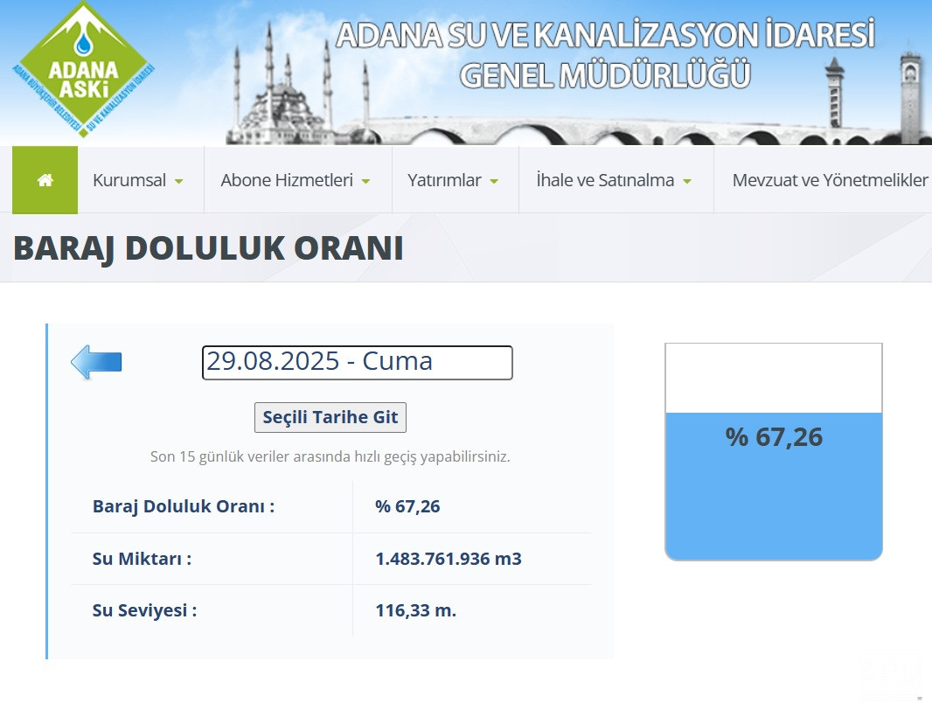The image size is (932, 710).
Task: Go to the home page icon
Action: click(x=45, y=180)
